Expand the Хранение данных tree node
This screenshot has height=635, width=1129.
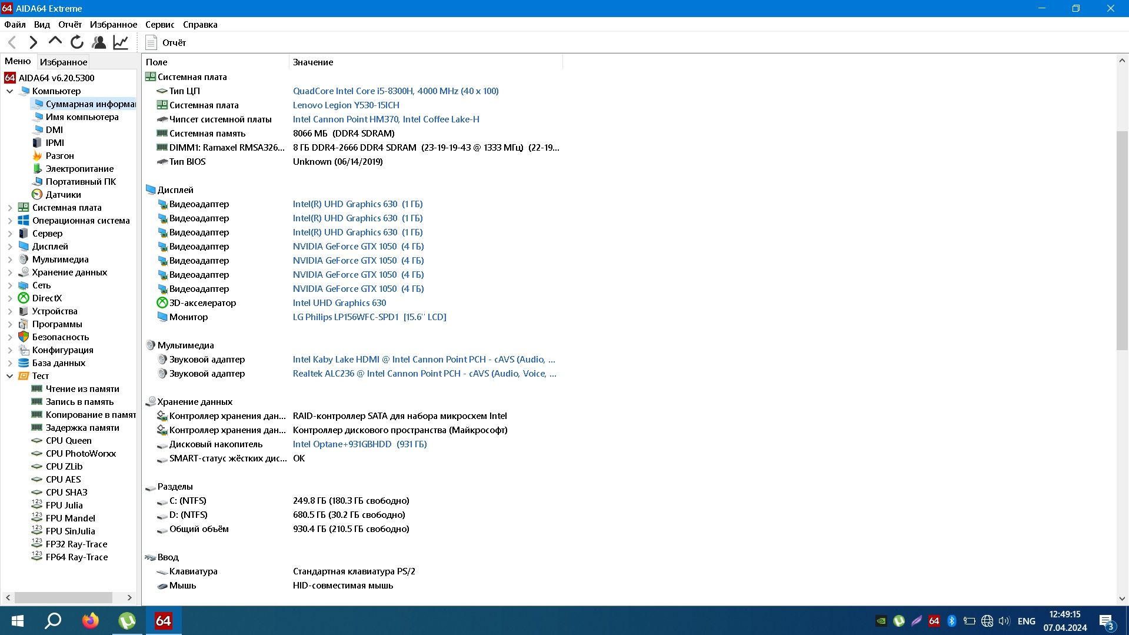pos(9,272)
